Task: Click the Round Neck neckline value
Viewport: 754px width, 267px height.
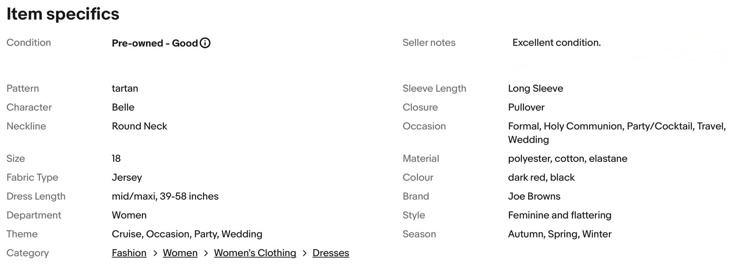Action: click(x=139, y=126)
